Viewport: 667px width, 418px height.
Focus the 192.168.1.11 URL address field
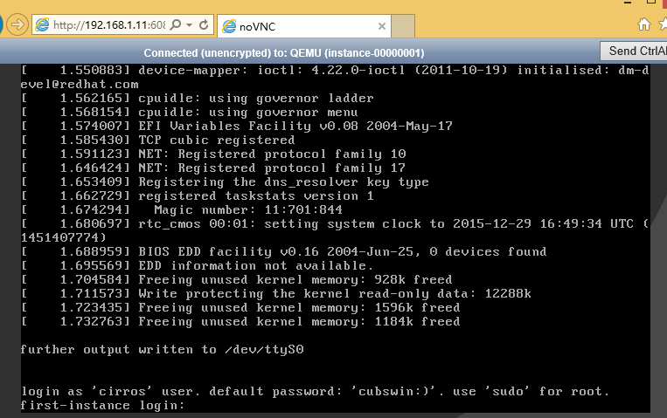pyautogui.click(x=109, y=25)
